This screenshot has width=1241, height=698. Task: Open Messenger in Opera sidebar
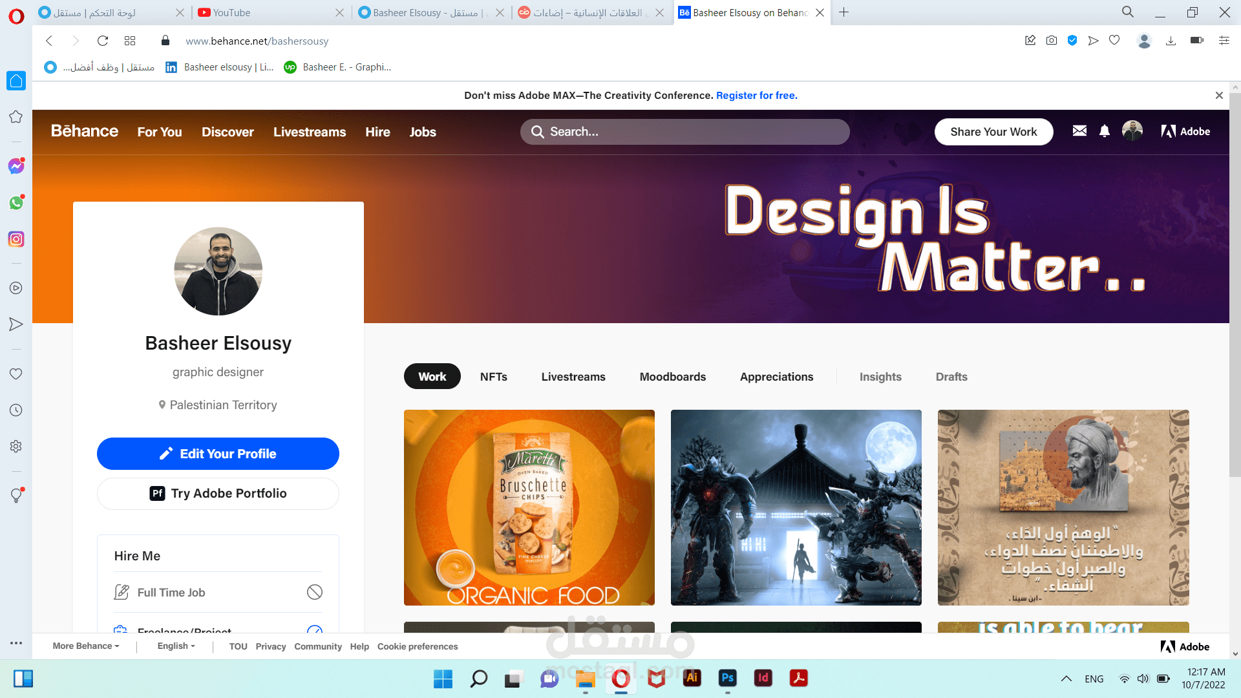coord(16,166)
